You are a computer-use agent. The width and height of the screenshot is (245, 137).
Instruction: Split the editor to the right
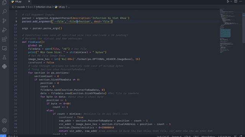click(236, 2)
